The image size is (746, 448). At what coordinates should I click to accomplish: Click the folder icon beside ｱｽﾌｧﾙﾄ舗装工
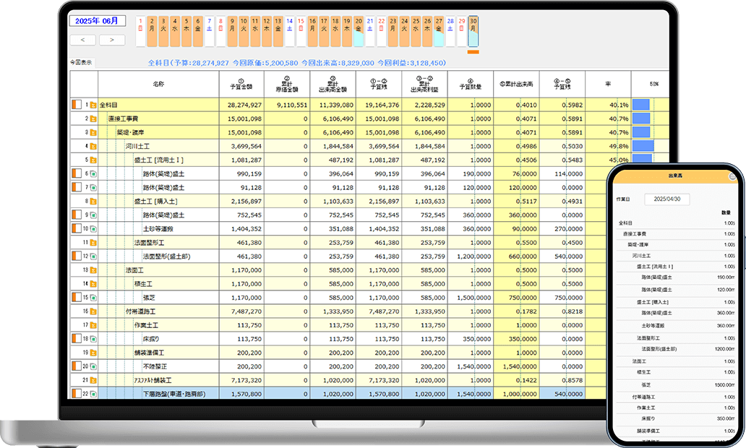[x=93, y=380]
